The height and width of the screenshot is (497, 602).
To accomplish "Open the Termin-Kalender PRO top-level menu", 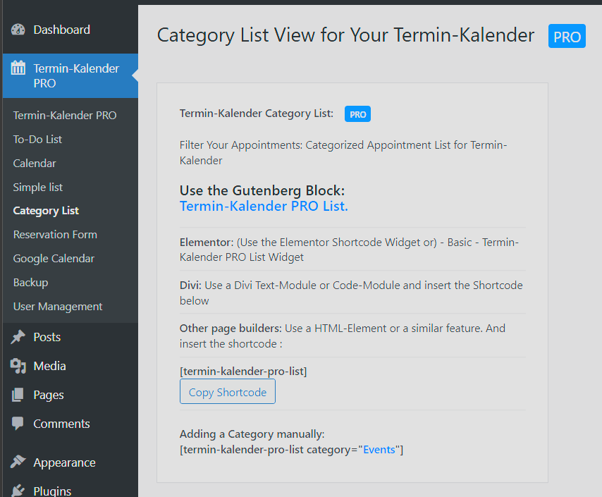I will (x=70, y=75).
